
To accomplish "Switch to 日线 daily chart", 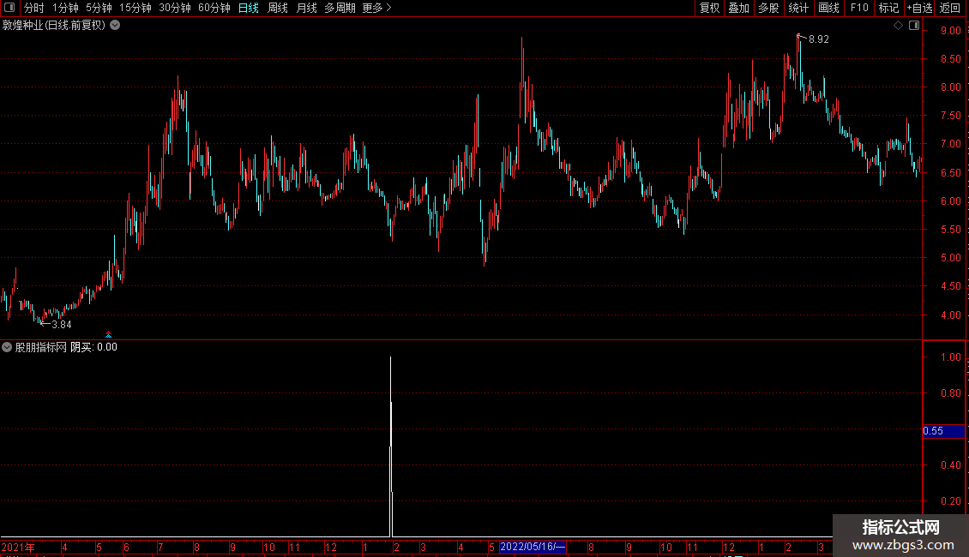I will pos(249,8).
